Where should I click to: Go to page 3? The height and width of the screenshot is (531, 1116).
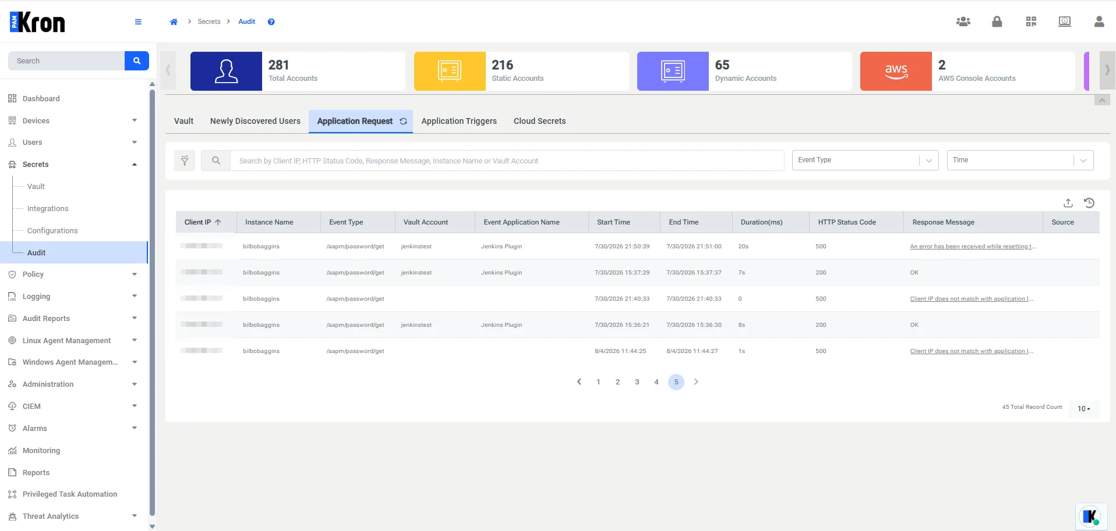(637, 382)
